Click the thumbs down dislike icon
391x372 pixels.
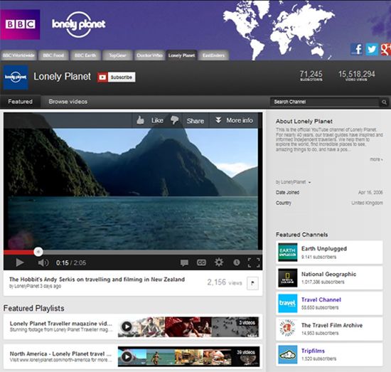(174, 120)
